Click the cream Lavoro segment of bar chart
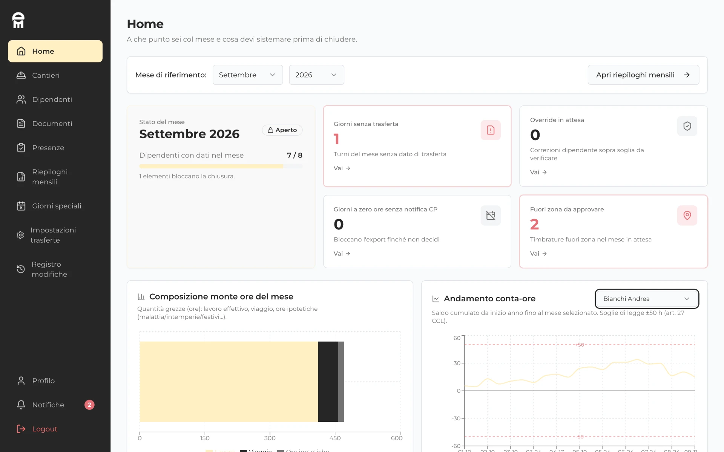 click(229, 382)
